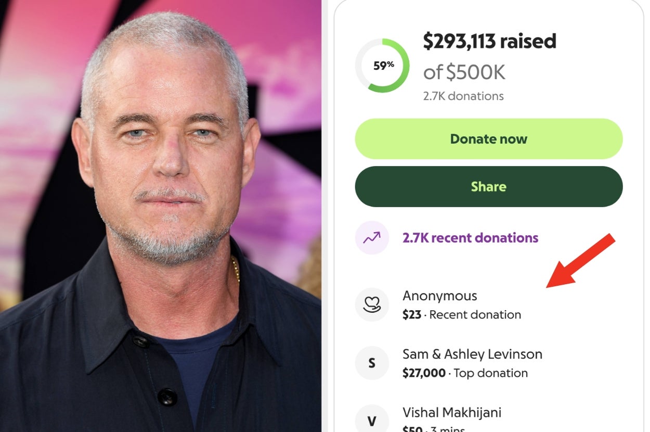Click the $23 Recent donation text
The width and height of the screenshot is (650, 432).
tap(462, 314)
